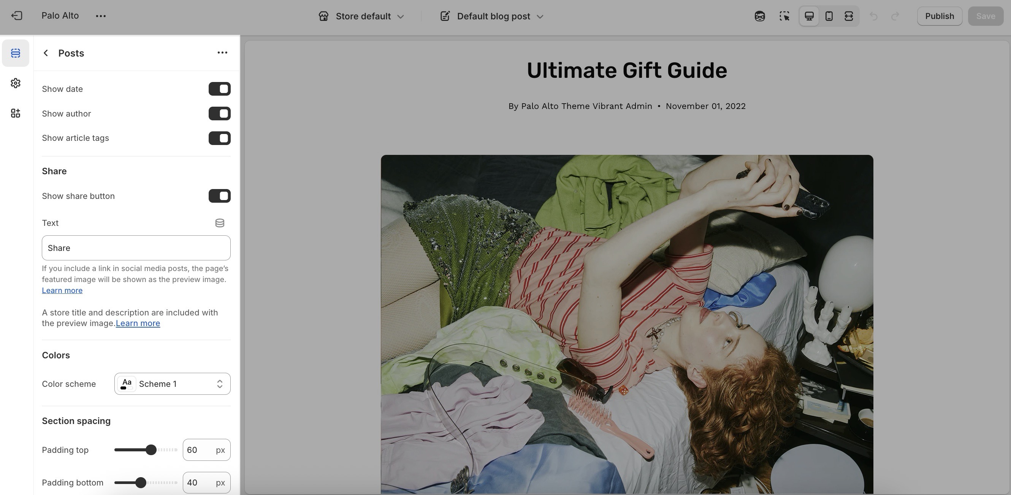The image size is (1011, 495).
Task: Disable the Show date toggle
Action: 219,89
